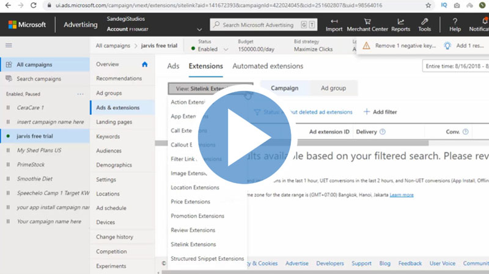Open All campaigns in left sidebar

point(45,65)
